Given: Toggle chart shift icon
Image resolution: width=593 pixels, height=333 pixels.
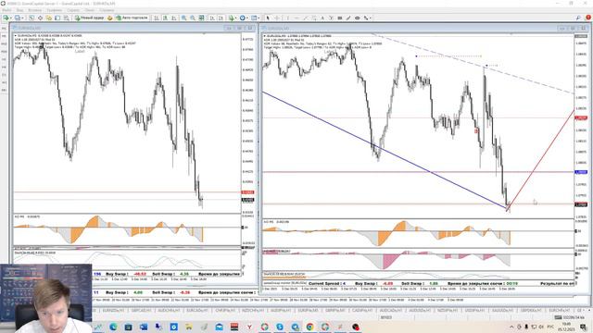Looking at the screenshot, I should [221, 18].
